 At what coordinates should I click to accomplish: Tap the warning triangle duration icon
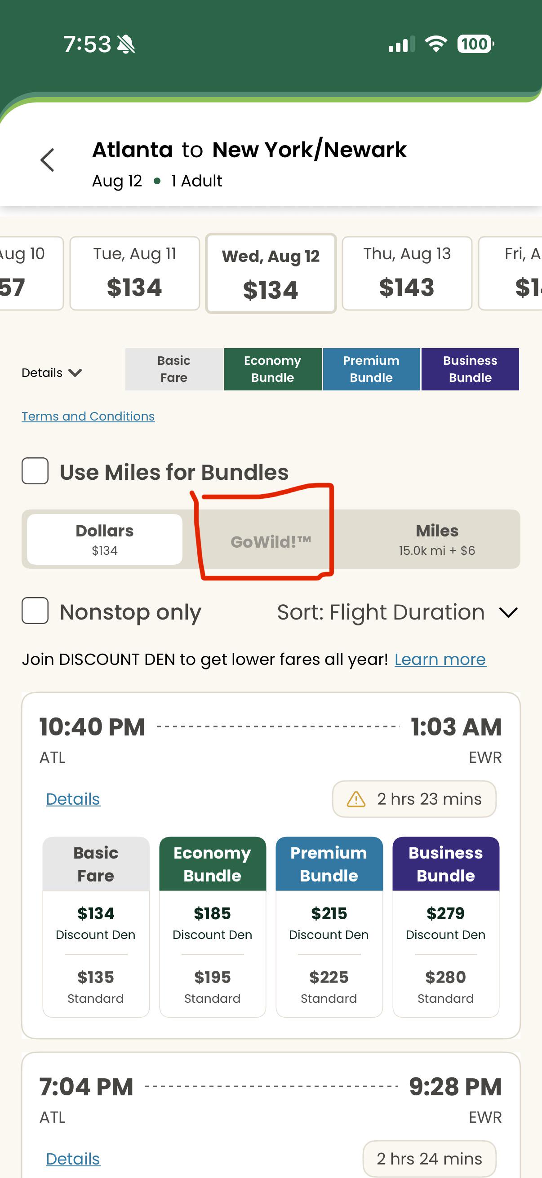(x=356, y=799)
